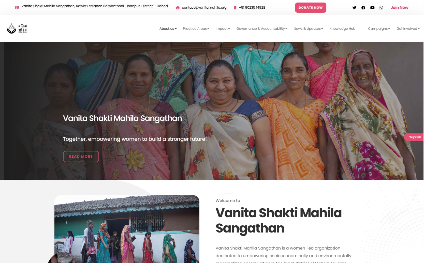Click the Vanita Shakti site logo
Viewport: 424px width, 263px height.
[x=17, y=28]
